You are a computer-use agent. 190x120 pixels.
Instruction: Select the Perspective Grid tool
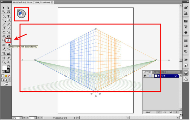coord(8,40)
